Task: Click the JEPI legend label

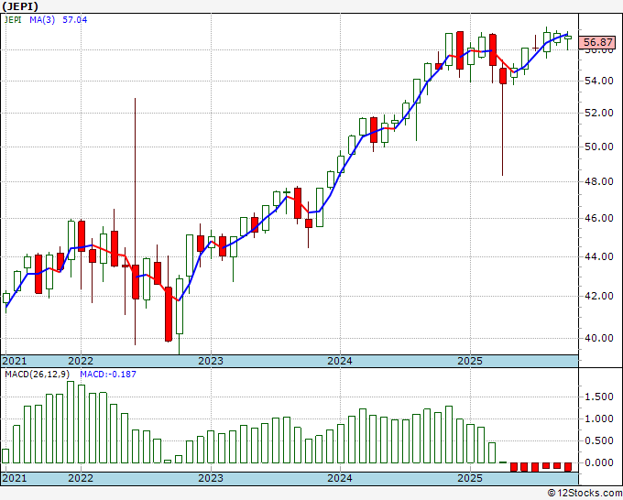Action: 13,19
